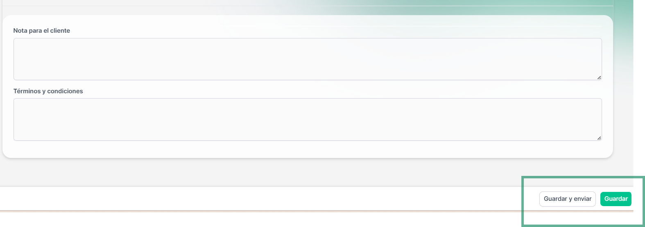Click the green Guardar button

click(x=616, y=199)
